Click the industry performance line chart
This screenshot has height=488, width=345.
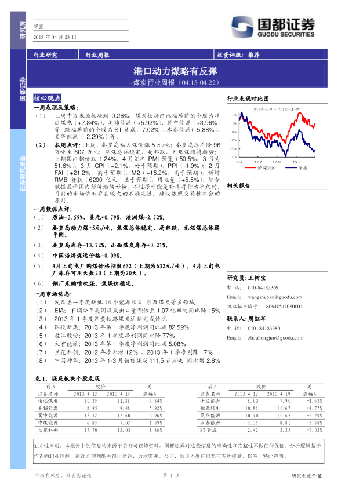pos(277,139)
